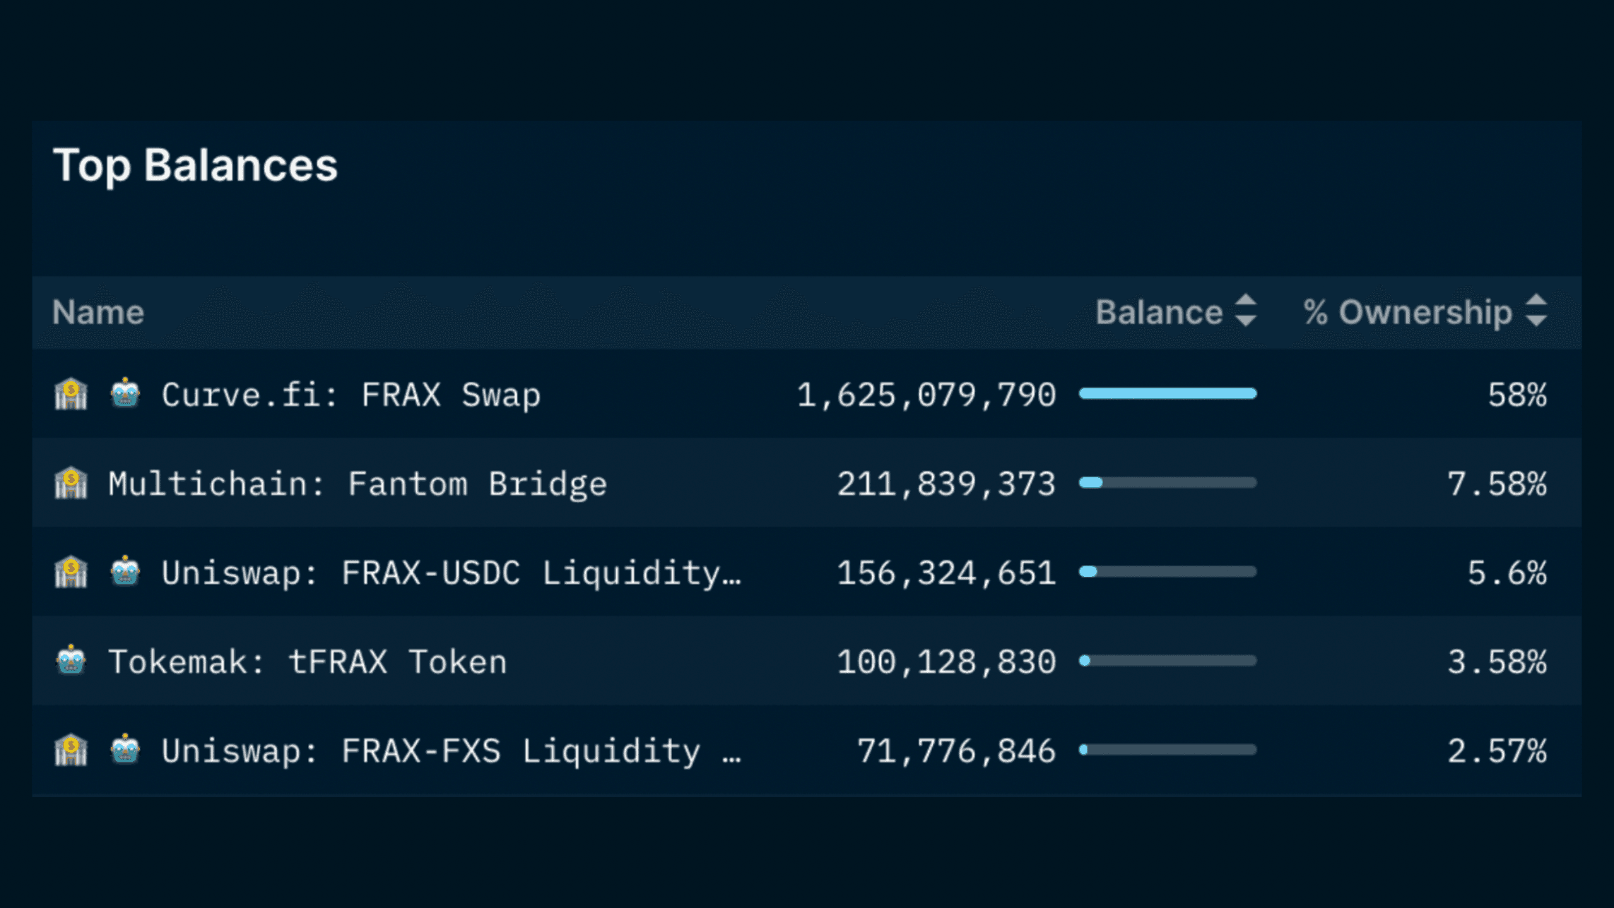Click the bank icon beside Curve.fi: FRAX Swap
Image resolution: width=1614 pixels, height=908 pixels.
pyautogui.click(x=71, y=394)
